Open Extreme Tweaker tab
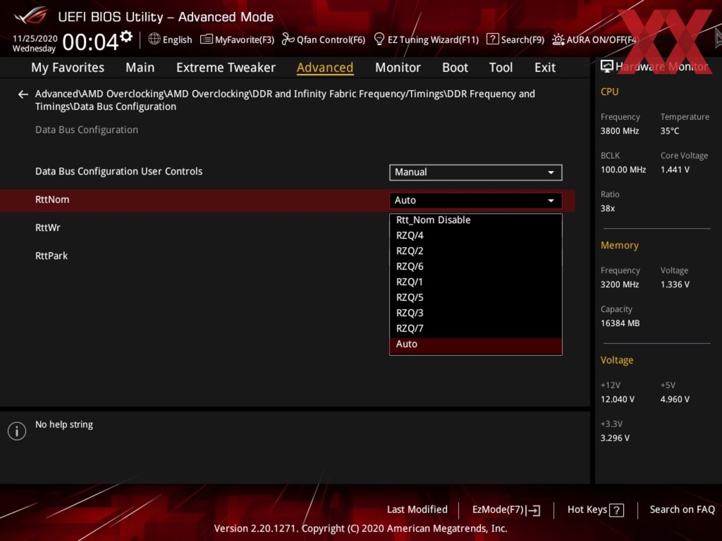Image resolution: width=722 pixels, height=541 pixels. coord(226,67)
